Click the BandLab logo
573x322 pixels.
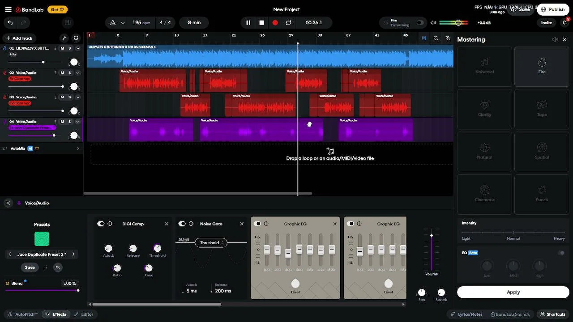(x=29, y=9)
